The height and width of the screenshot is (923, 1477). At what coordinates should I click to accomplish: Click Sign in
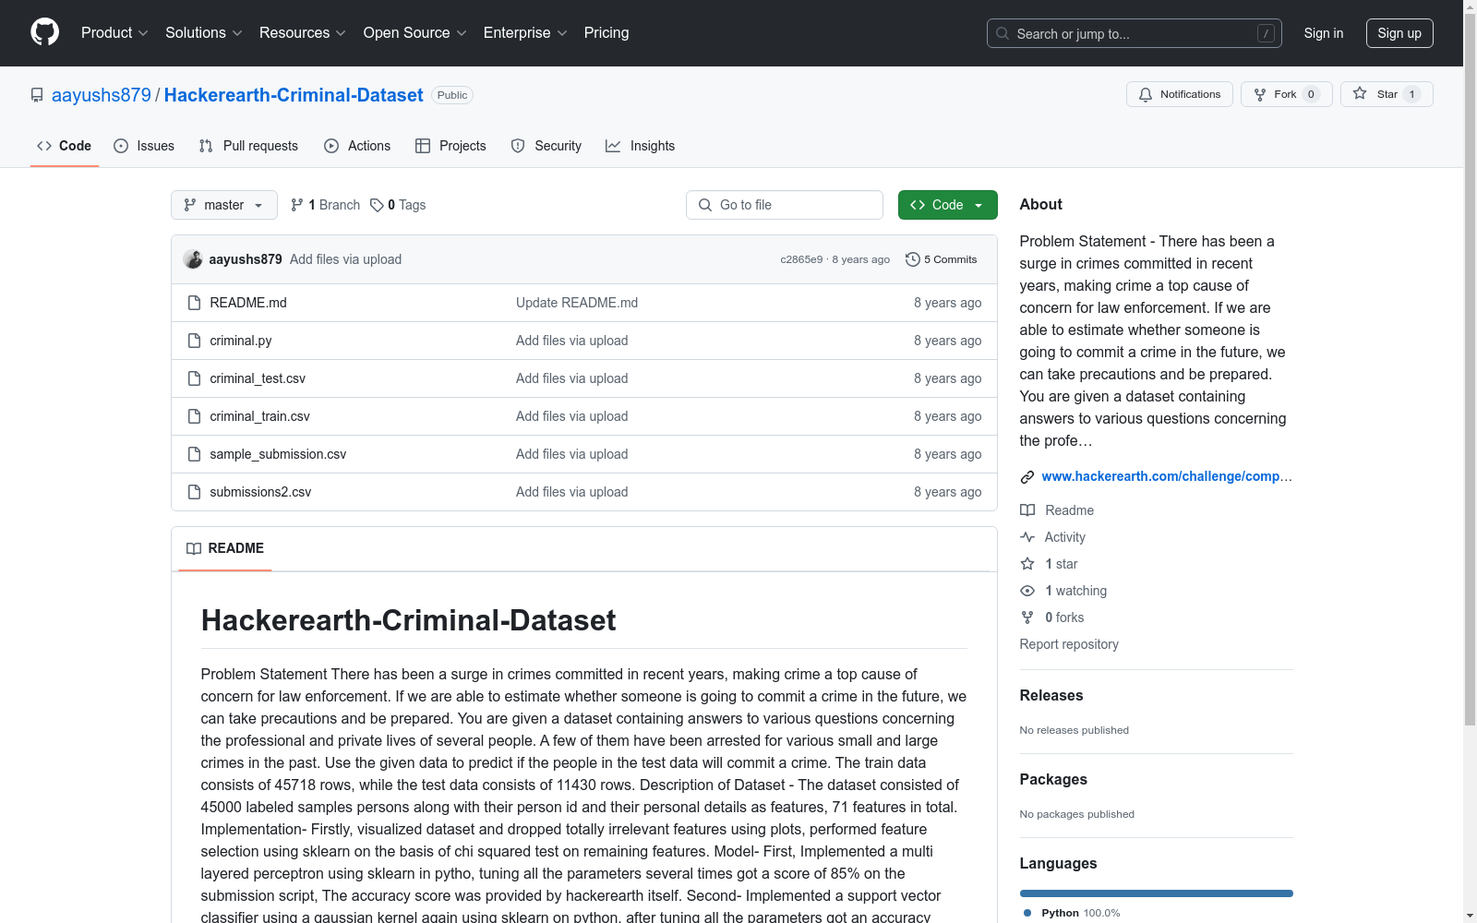click(x=1324, y=33)
